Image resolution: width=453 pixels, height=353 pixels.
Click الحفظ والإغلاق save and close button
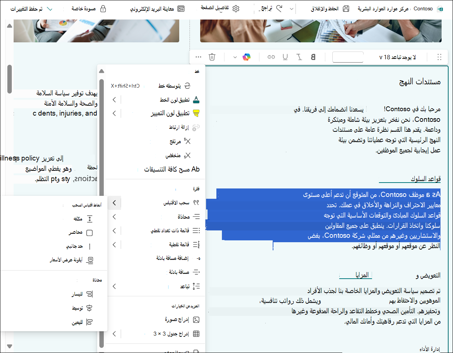click(330, 8)
